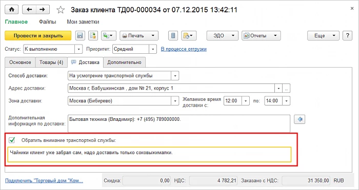Close the order form with the X
This screenshot has height=190, width=359.
[352, 9]
